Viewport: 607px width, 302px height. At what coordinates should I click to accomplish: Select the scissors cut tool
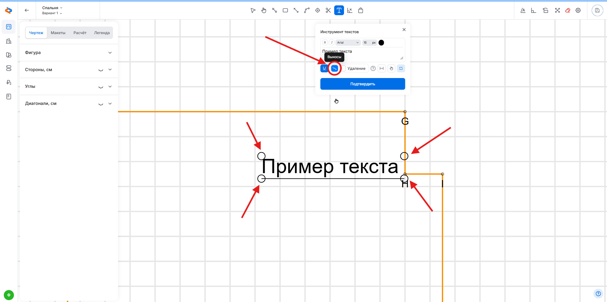(328, 10)
